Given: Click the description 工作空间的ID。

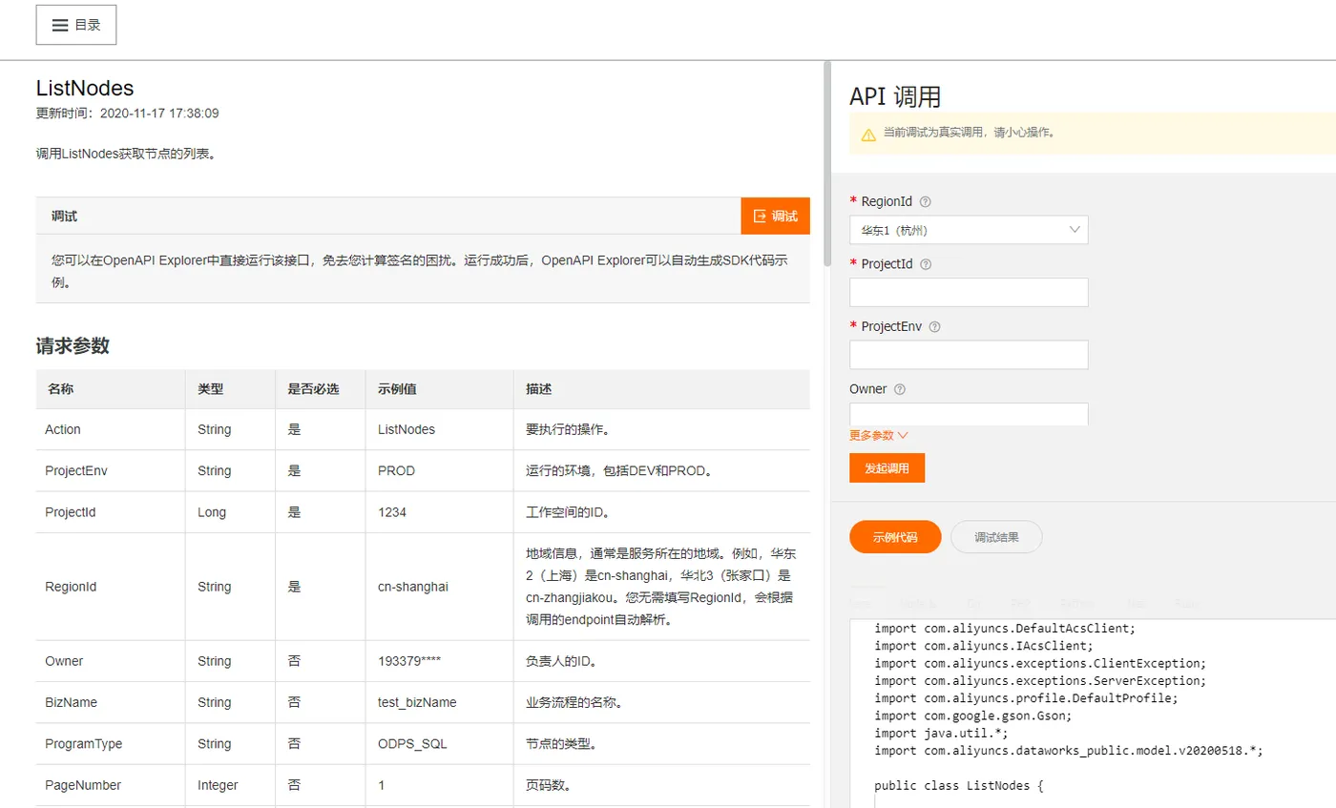Looking at the screenshot, I should (568, 512).
